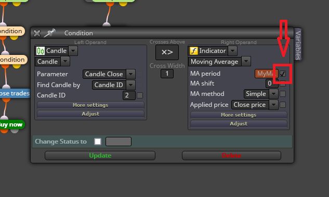Toggle the Applied price checkbox

pos(283,105)
